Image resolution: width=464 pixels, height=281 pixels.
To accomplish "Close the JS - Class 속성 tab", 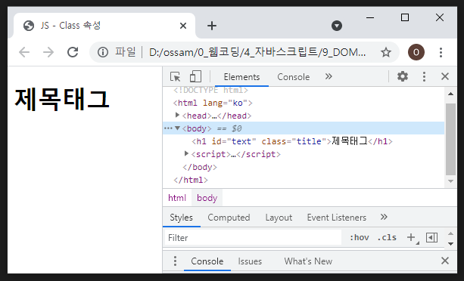I will pyautogui.click(x=183, y=26).
